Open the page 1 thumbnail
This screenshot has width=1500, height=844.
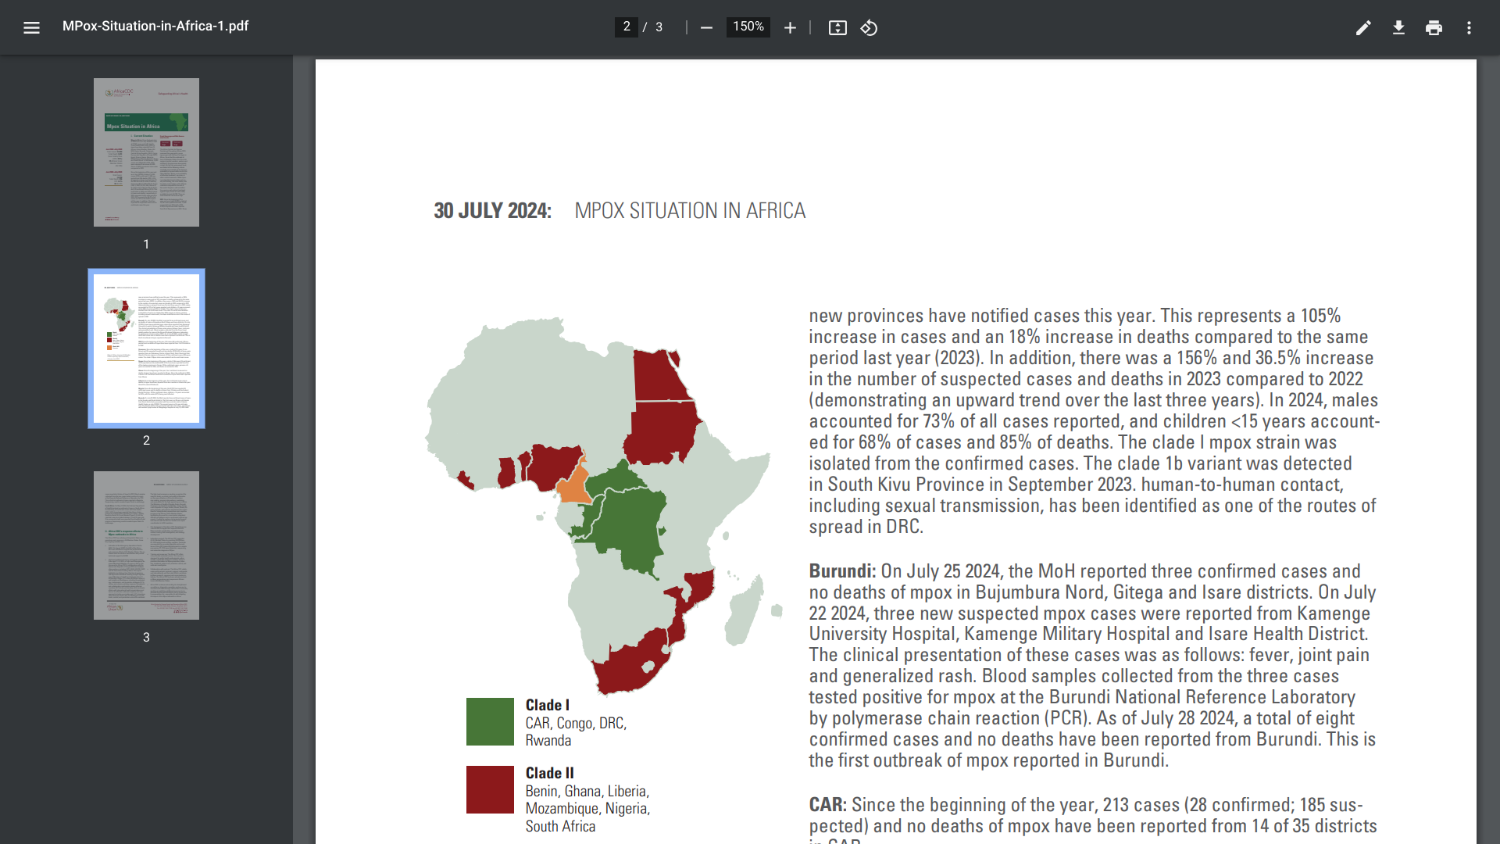pyautogui.click(x=146, y=152)
